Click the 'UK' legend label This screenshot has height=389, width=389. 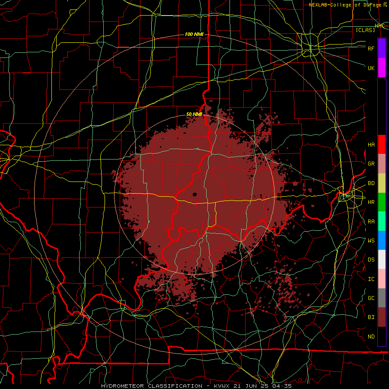(371, 68)
